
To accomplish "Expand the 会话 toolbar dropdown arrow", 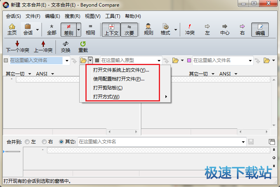I will 38,29.
